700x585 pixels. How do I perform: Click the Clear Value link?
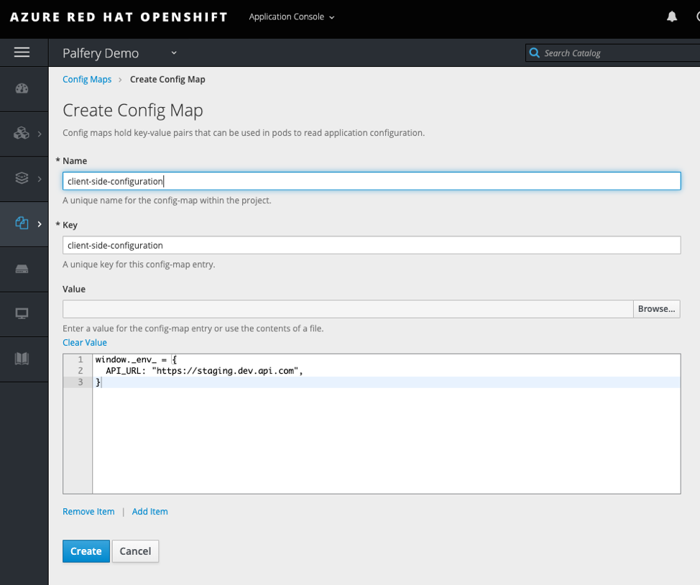[84, 342]
